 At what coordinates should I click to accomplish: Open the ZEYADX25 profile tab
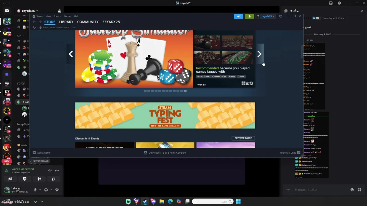coord(111,22)
